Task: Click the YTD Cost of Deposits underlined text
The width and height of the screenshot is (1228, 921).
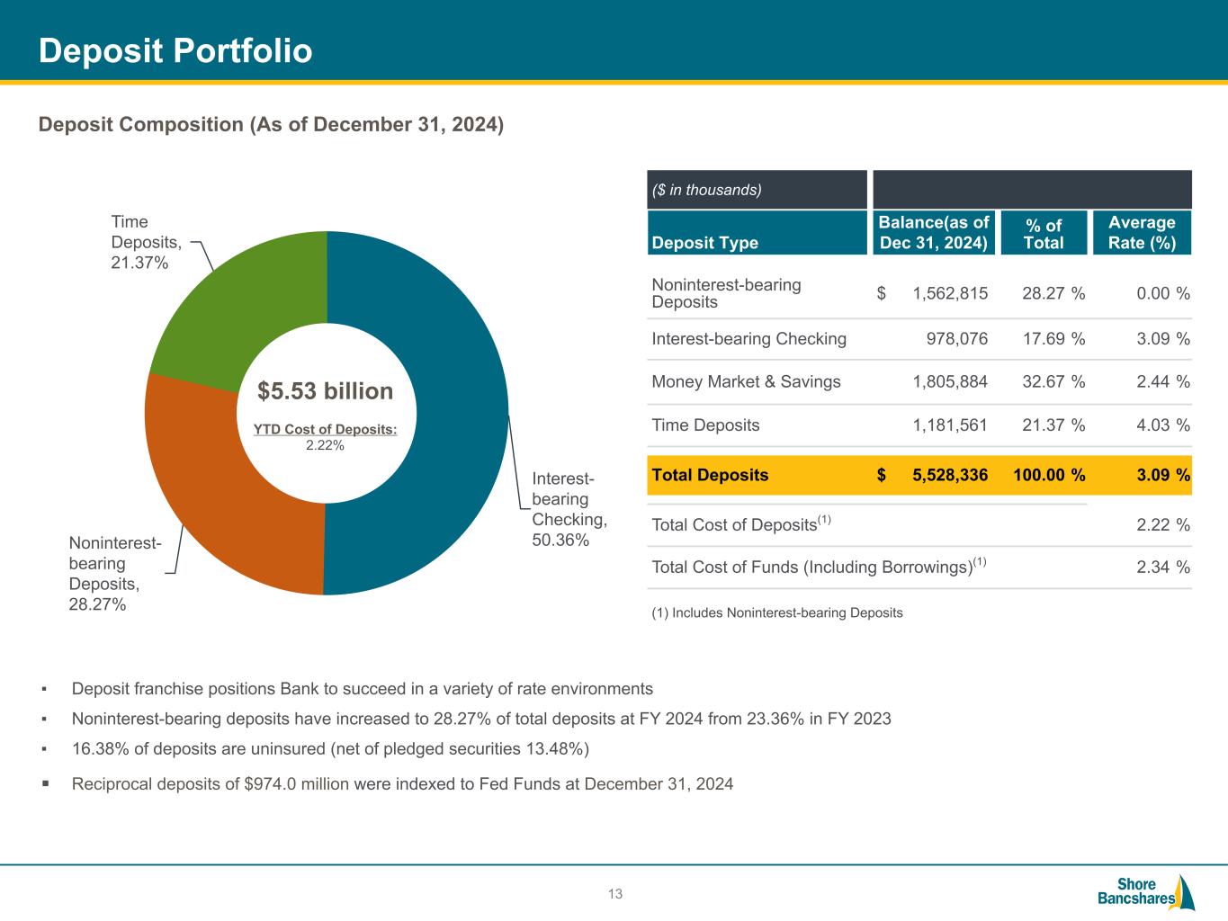Action: [x=325, y=429]
